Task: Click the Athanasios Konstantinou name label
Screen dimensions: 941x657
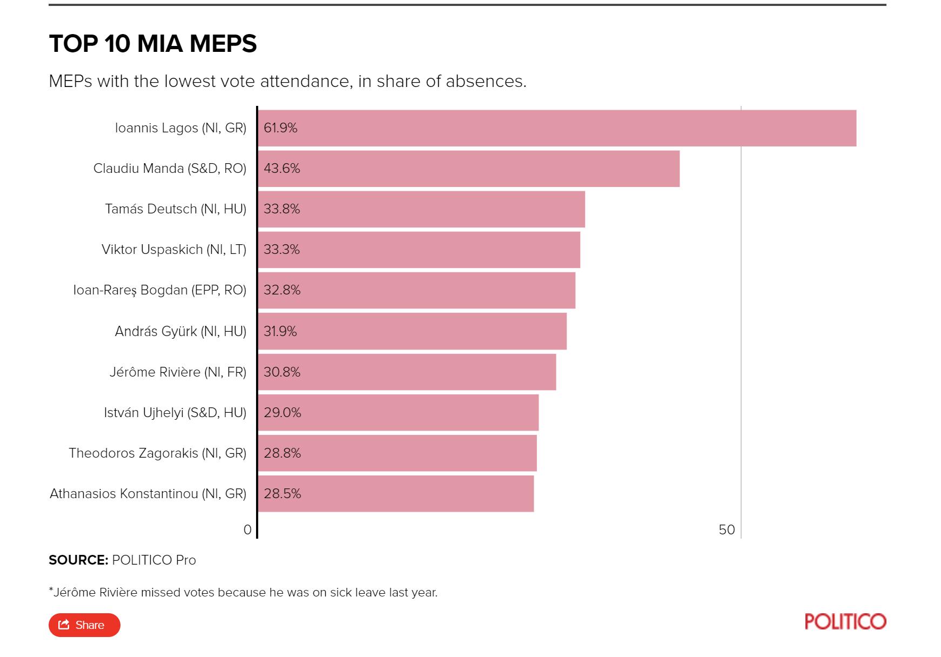Action: coord(148,493)
